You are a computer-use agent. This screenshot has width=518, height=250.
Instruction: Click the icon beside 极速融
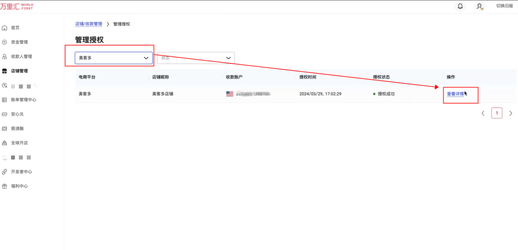tap(5, 128)
